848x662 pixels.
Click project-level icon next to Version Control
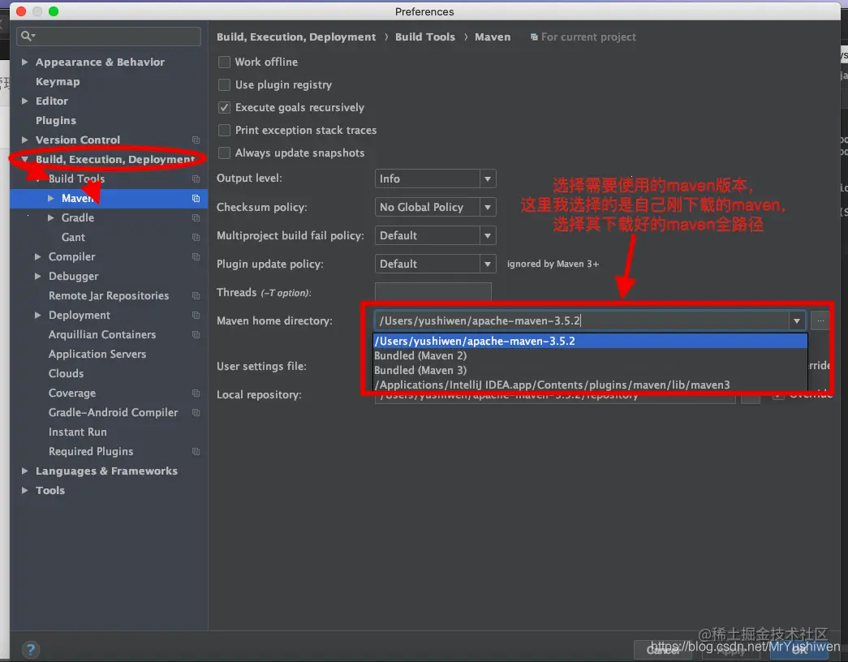(196, 140)
